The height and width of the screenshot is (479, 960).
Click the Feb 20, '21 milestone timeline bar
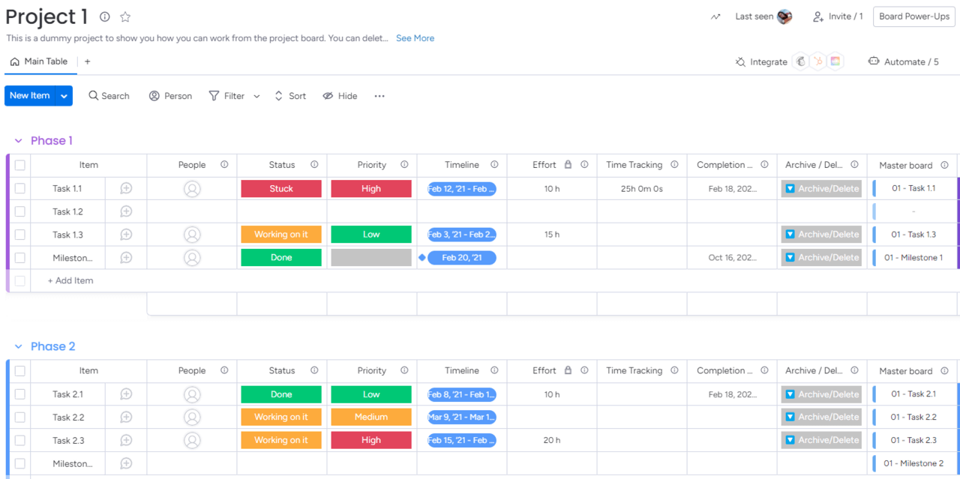coord(462,257)
